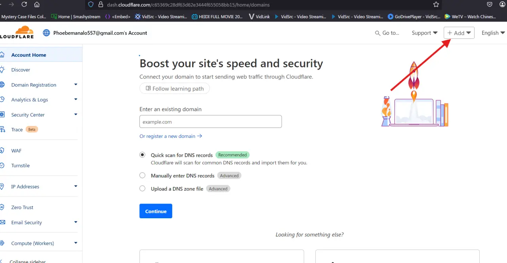Viewport: 507px width, 263px height.
Task: Open the English language dropdown
Action: [x=493, y=33]
